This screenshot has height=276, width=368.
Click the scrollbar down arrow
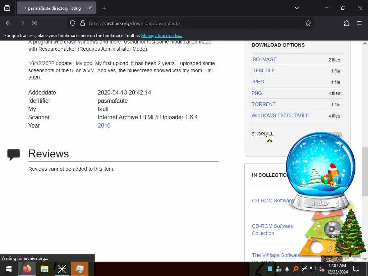pyautogui.click(x=365, y=259)
